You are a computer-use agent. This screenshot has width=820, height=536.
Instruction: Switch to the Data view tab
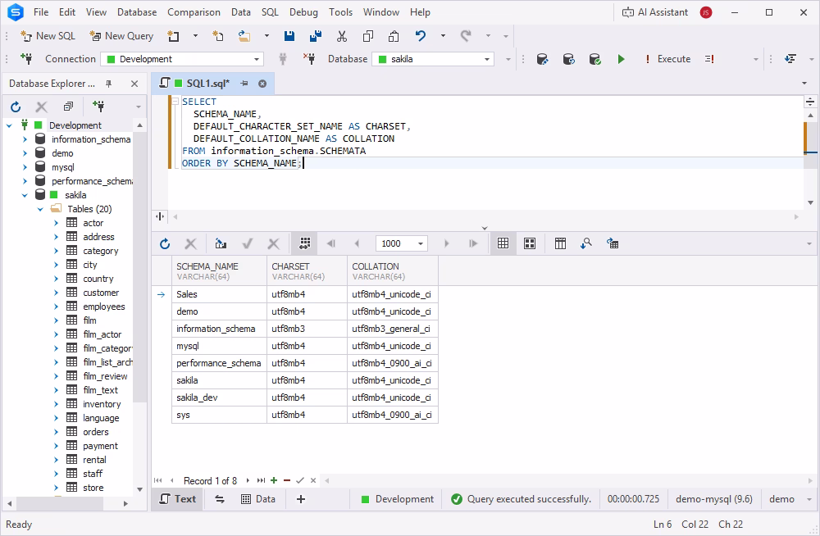point(257,499)
